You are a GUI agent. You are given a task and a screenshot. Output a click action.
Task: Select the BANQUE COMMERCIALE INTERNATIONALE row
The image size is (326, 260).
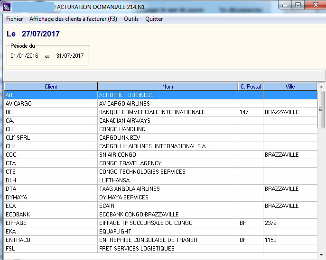tap(152, 112)
